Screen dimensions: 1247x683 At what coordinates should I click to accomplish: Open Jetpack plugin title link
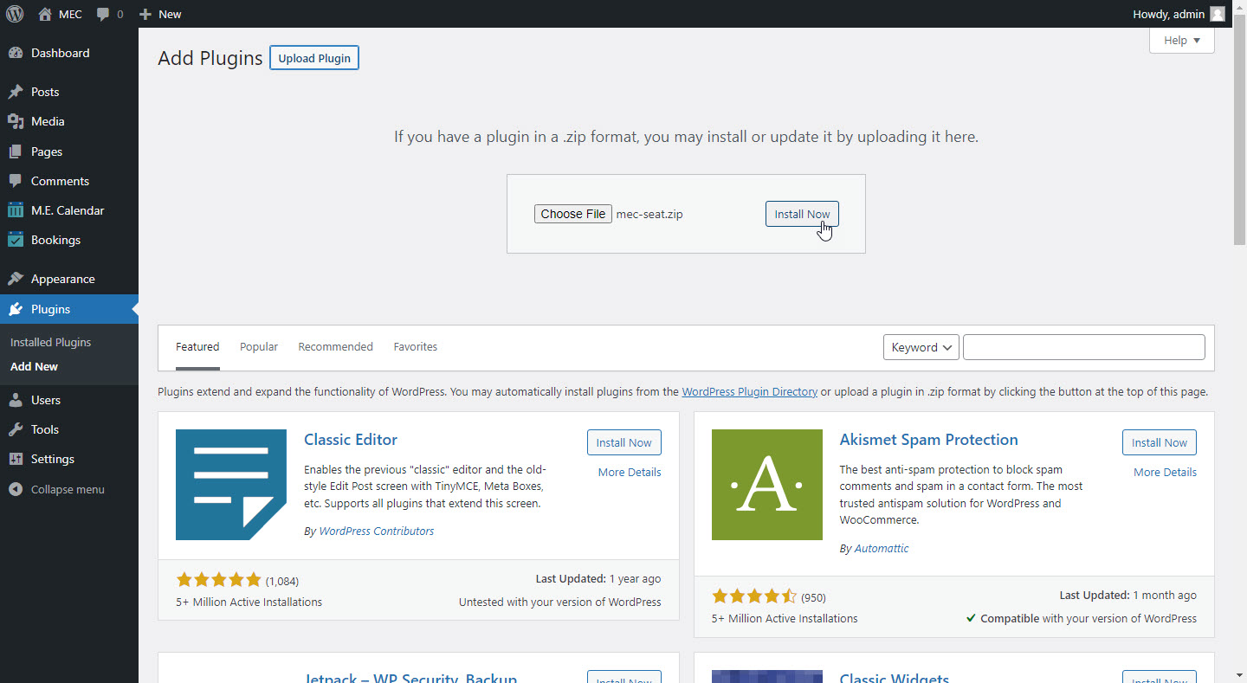[410, 677]
